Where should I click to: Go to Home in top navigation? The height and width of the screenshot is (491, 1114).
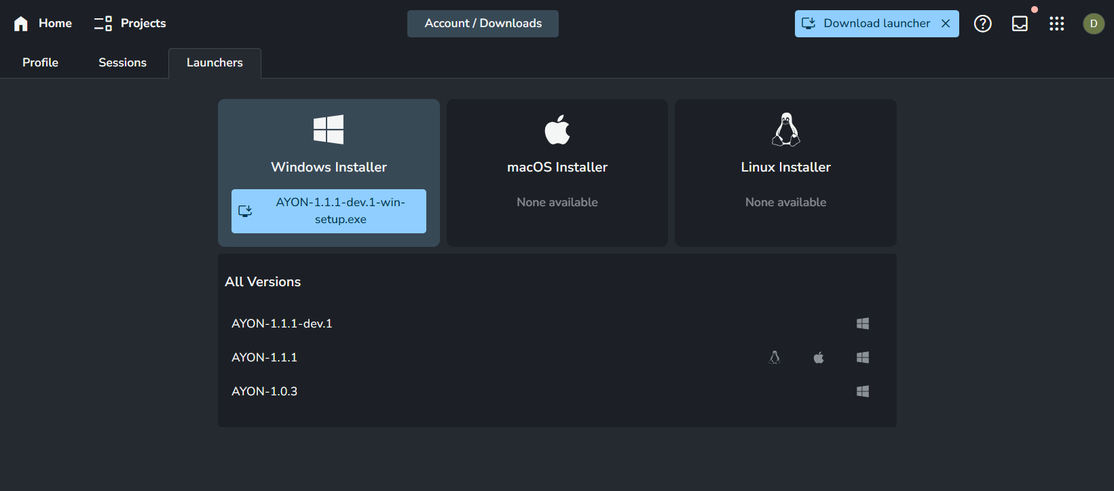click(x=43, y=23)
